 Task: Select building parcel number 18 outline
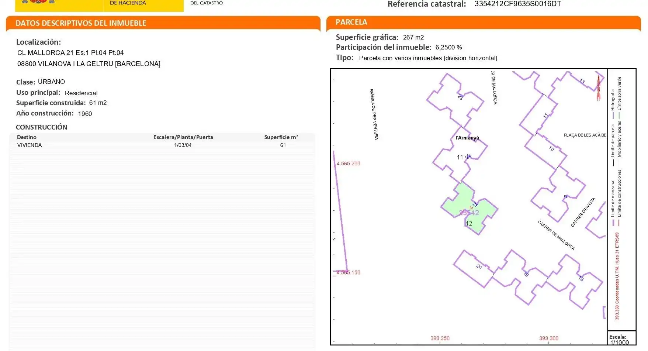click(x=581, y=279)
